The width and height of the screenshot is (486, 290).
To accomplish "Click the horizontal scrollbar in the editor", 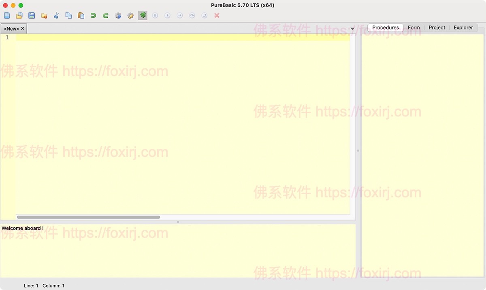I will (88, 217).
